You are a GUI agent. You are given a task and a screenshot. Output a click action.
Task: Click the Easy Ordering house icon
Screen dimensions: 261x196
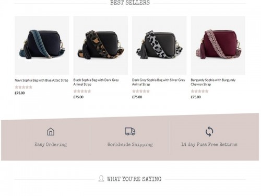click(51, 132)
